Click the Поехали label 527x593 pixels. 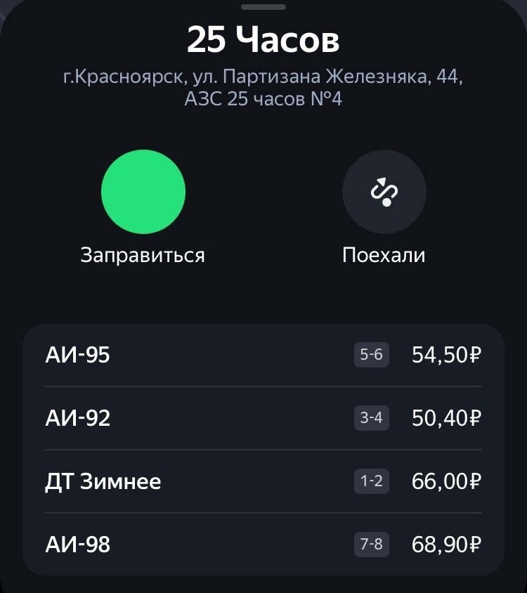pyautogui.click(x=384, y=254)
